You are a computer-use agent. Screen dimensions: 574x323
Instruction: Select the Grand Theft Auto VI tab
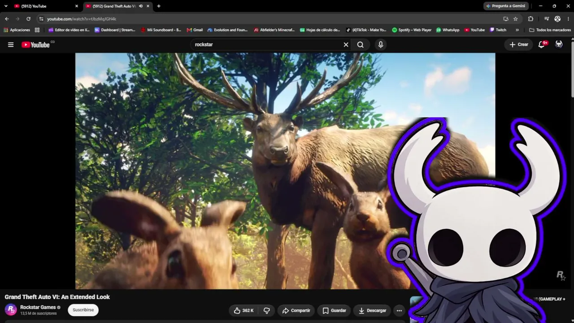(x=117, y=6)
